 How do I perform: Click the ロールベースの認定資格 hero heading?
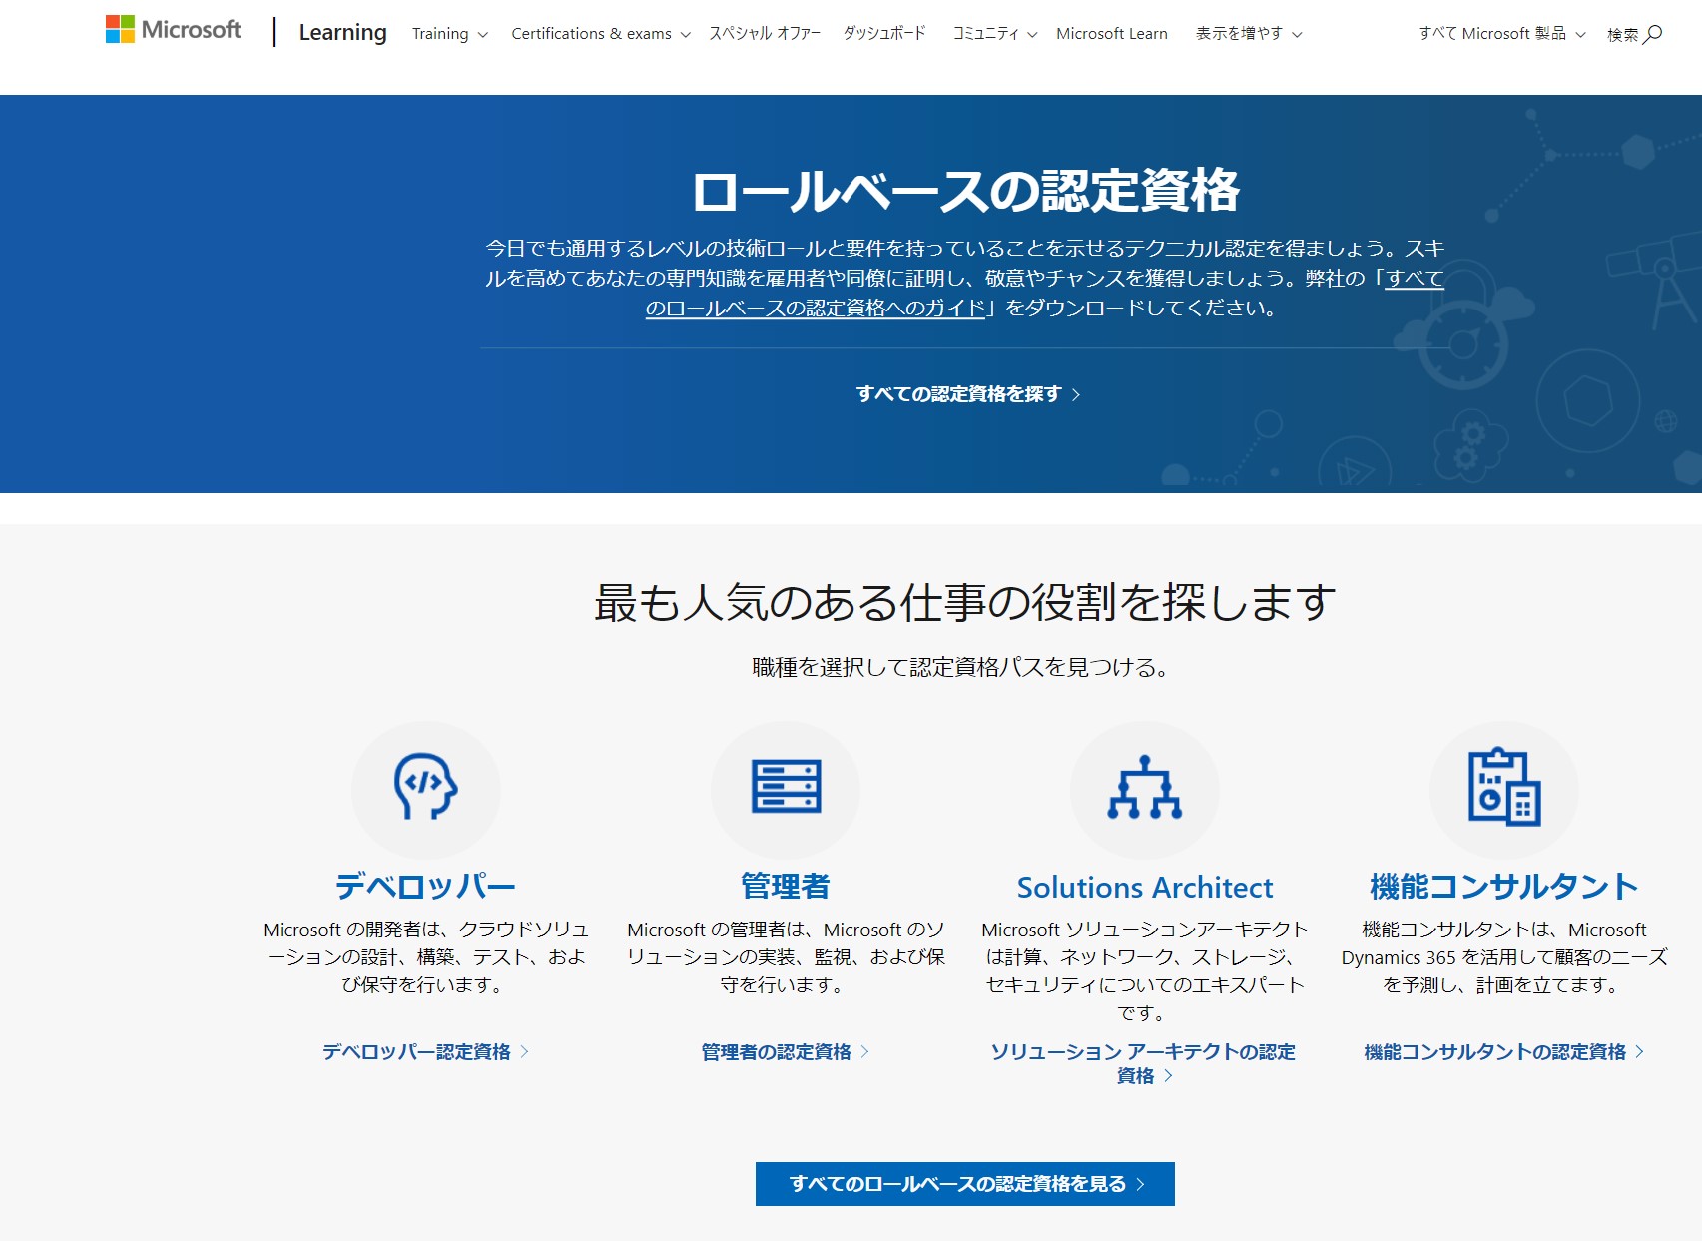coord(965,190)
